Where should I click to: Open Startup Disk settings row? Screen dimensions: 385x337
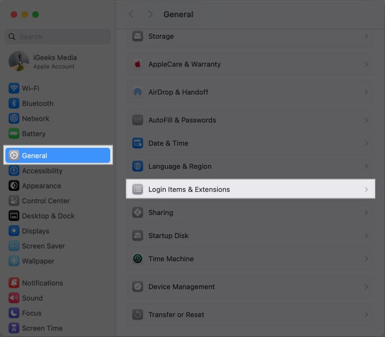click(251, 235)
